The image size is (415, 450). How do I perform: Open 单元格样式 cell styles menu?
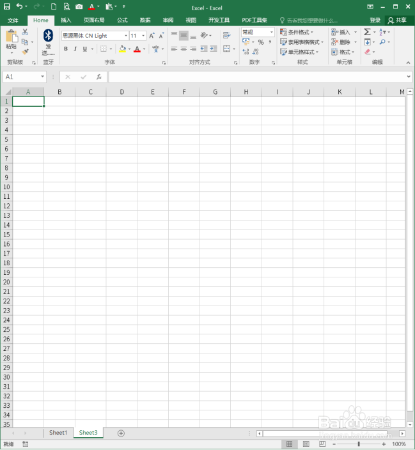(x=299, y=52)
